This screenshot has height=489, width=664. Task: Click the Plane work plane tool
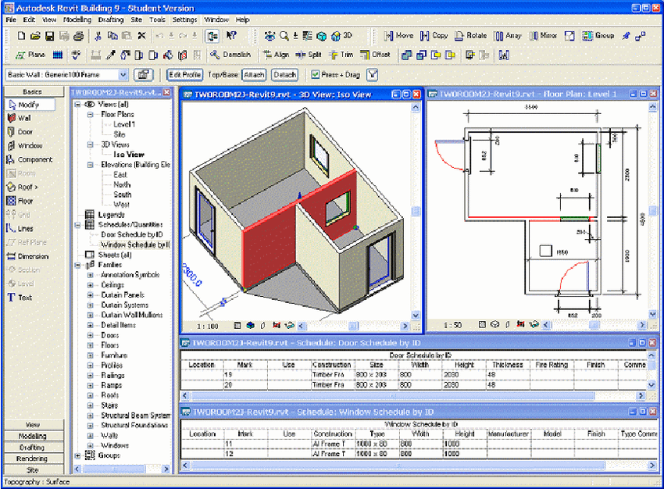coord(30,55)
